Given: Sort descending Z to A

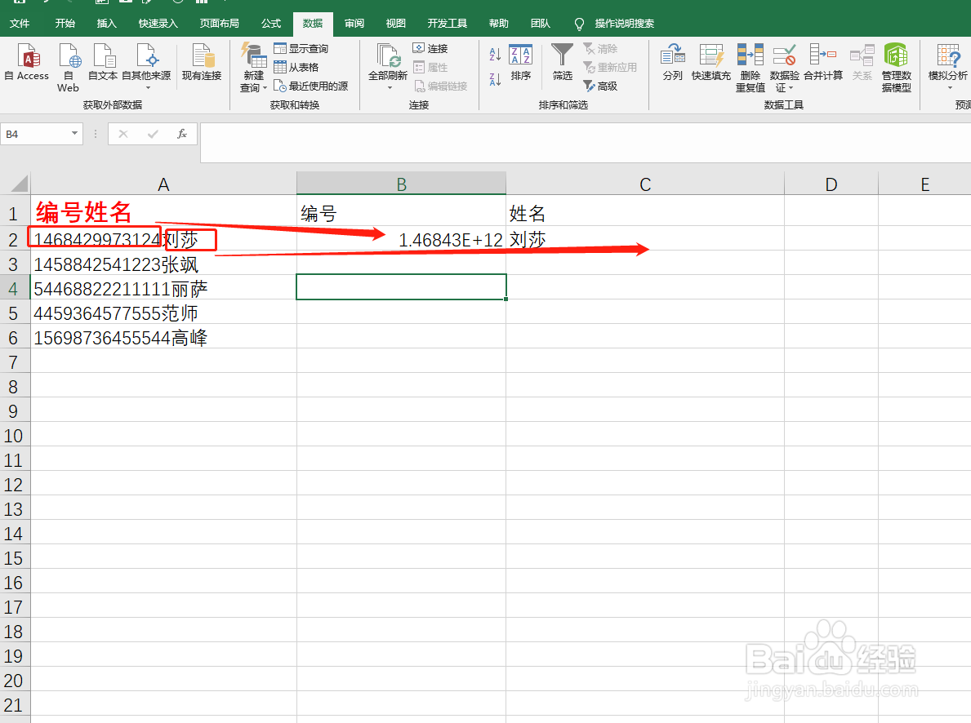Looking at the screenshot, I should (495, 79).
